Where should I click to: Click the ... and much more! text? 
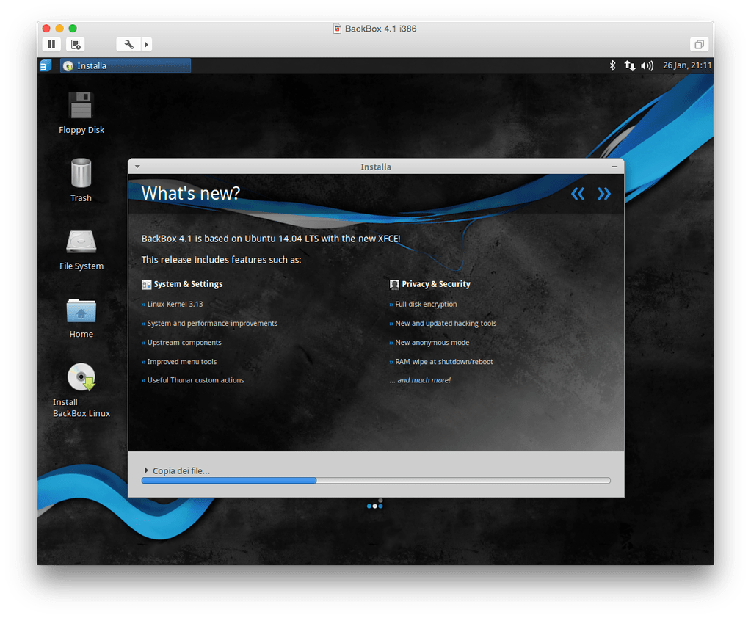point(420,380)
